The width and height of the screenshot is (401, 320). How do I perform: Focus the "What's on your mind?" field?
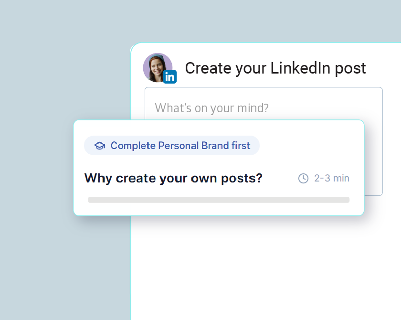point(212,108)
